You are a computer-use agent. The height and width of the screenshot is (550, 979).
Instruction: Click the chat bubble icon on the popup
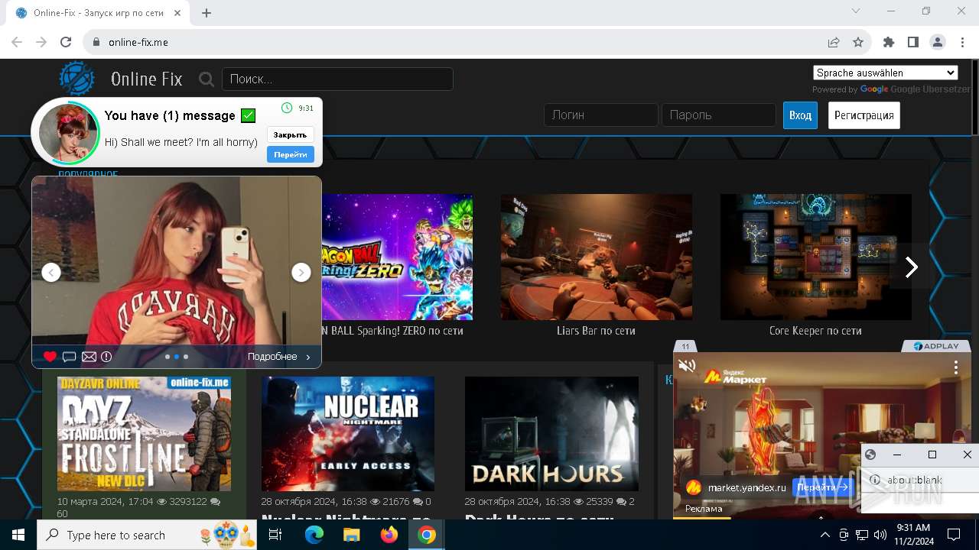(69, 357)
